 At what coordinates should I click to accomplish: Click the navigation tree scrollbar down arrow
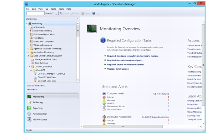click(x=78, y=81)
